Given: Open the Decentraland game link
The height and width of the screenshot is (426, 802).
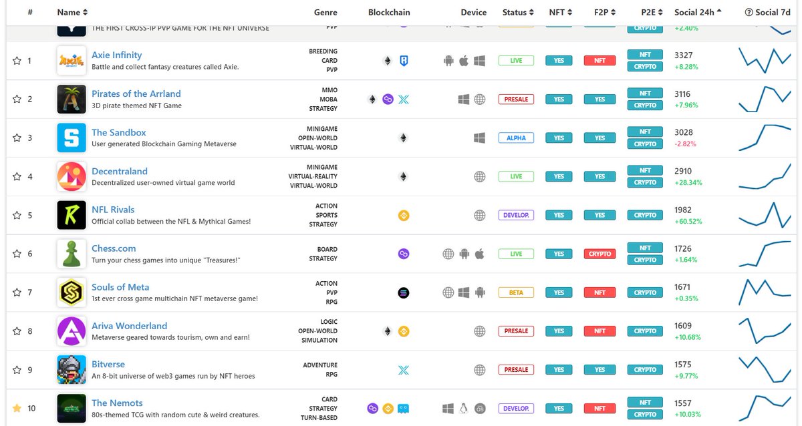Looking at the screenshot, I should coord(120,171).
